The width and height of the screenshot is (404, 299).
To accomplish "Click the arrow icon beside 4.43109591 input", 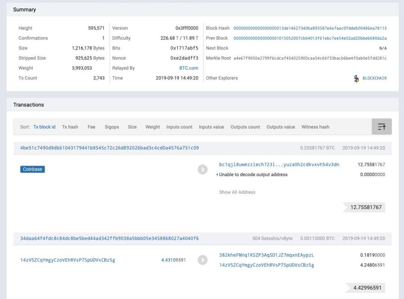I will pos(202,260).
